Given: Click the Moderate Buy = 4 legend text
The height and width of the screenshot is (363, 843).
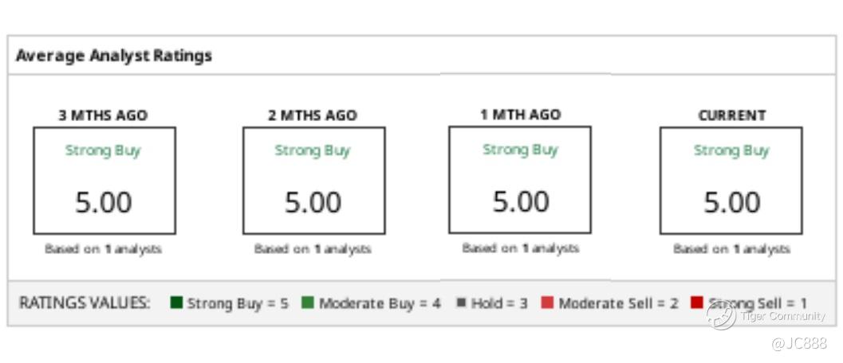Looking at the screenshot, I should [x=380, y=303].
